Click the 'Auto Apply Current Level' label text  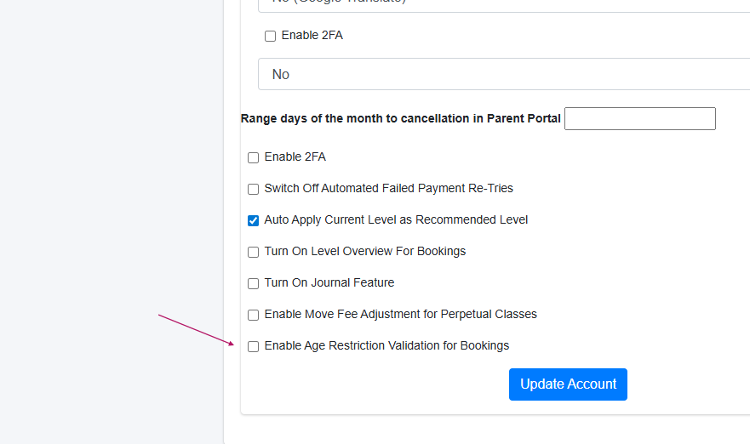[x=396, y=219]
